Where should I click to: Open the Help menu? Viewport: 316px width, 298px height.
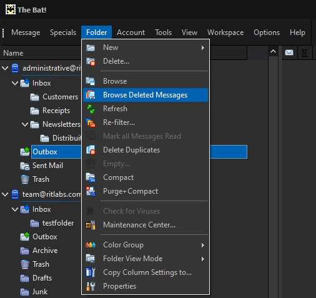297,32
